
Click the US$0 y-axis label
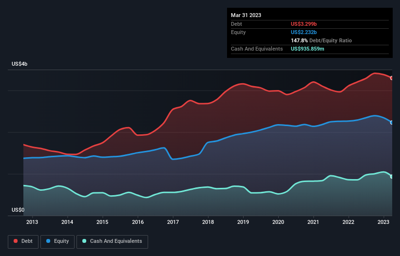(18, 210)
